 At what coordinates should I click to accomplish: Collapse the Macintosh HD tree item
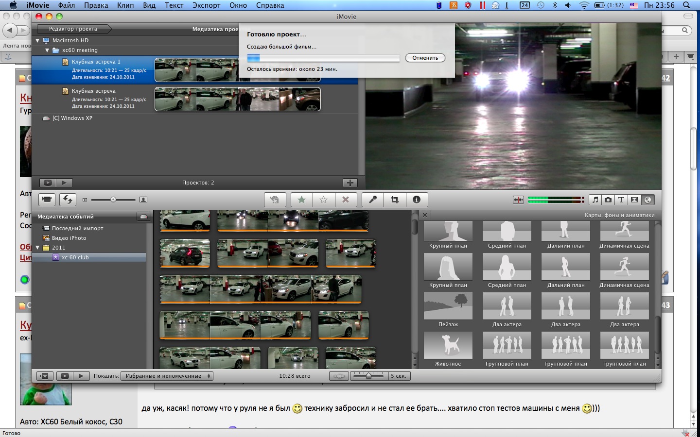click(38, 40)
